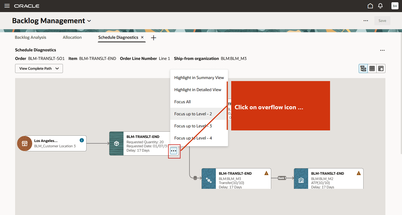Click the text BLM_Customer Location 3
Viewport: 402px width, 215px height.
(55, 146)
